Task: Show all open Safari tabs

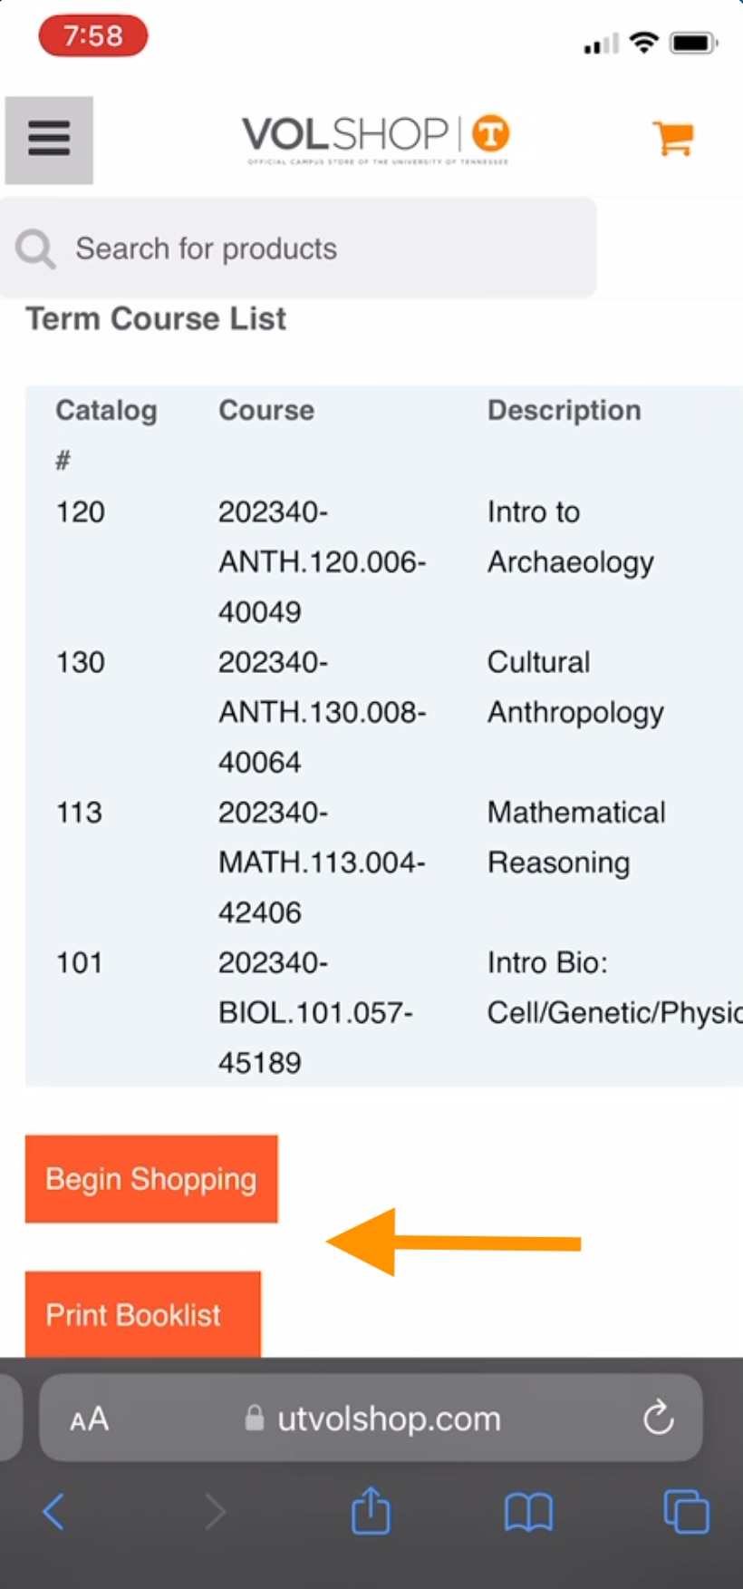Action: click(x=686, y=1512)
